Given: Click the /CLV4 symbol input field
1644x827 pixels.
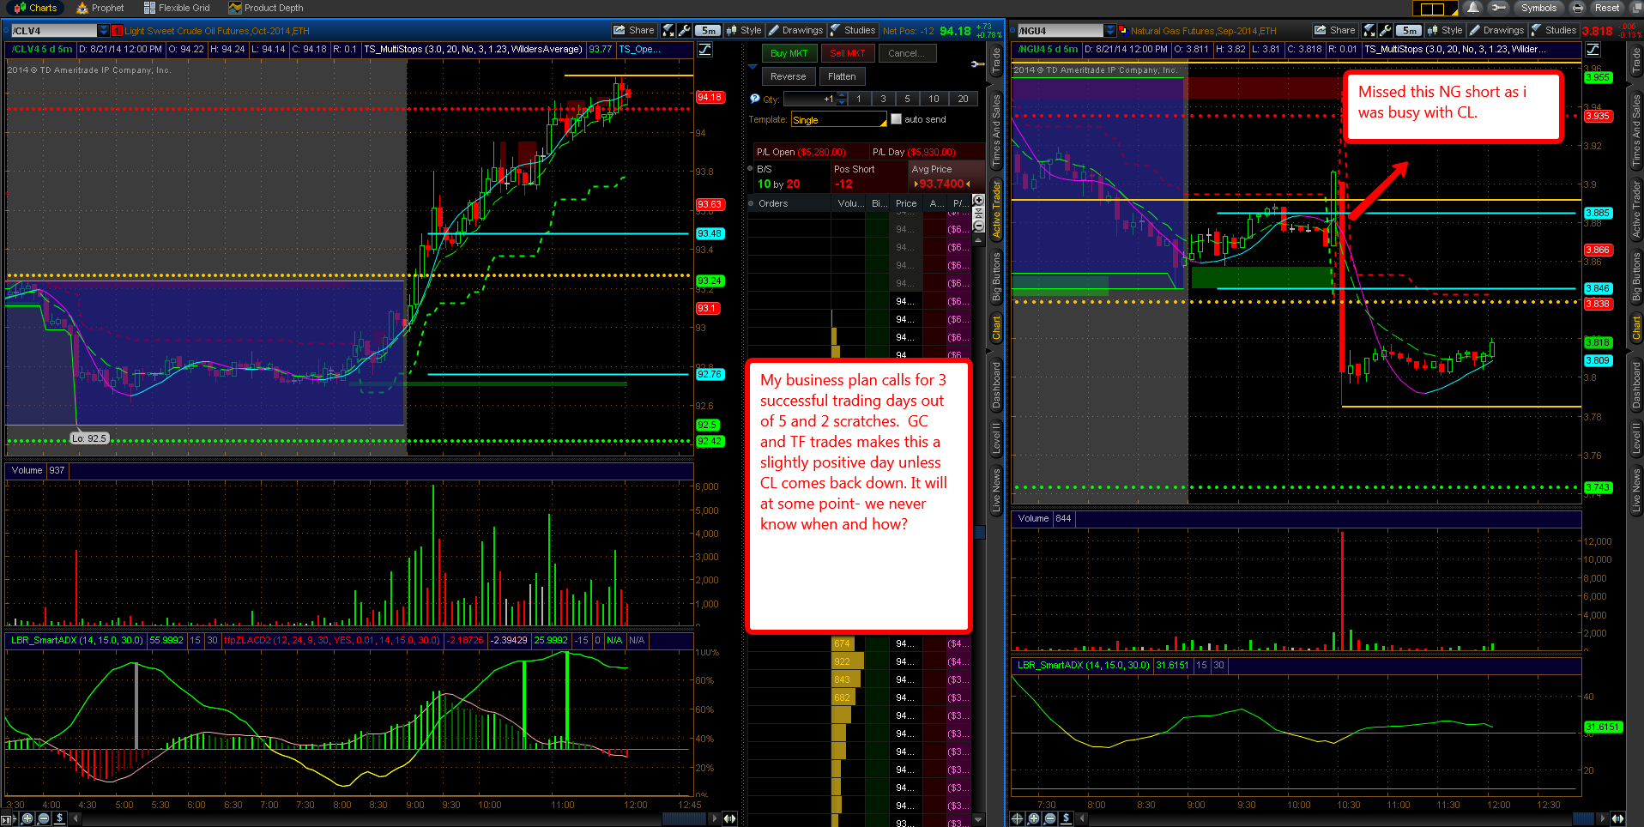Looking at the screenshot, I should (53, 31).
